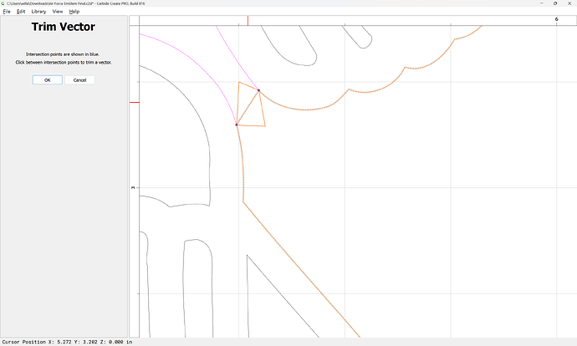The width and height of the screenshot is (577, 346).
Task: Open the Edit menu
Action: [x=21, y=12]
